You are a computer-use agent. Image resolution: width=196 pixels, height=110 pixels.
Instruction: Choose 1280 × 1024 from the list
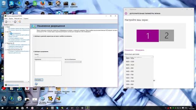pos(139,81)
